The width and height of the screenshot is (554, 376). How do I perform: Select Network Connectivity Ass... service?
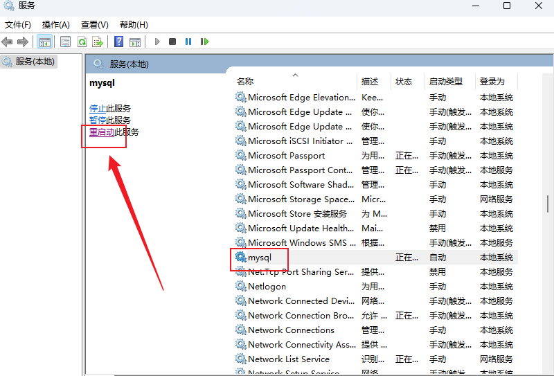click(x=376, y=344)
